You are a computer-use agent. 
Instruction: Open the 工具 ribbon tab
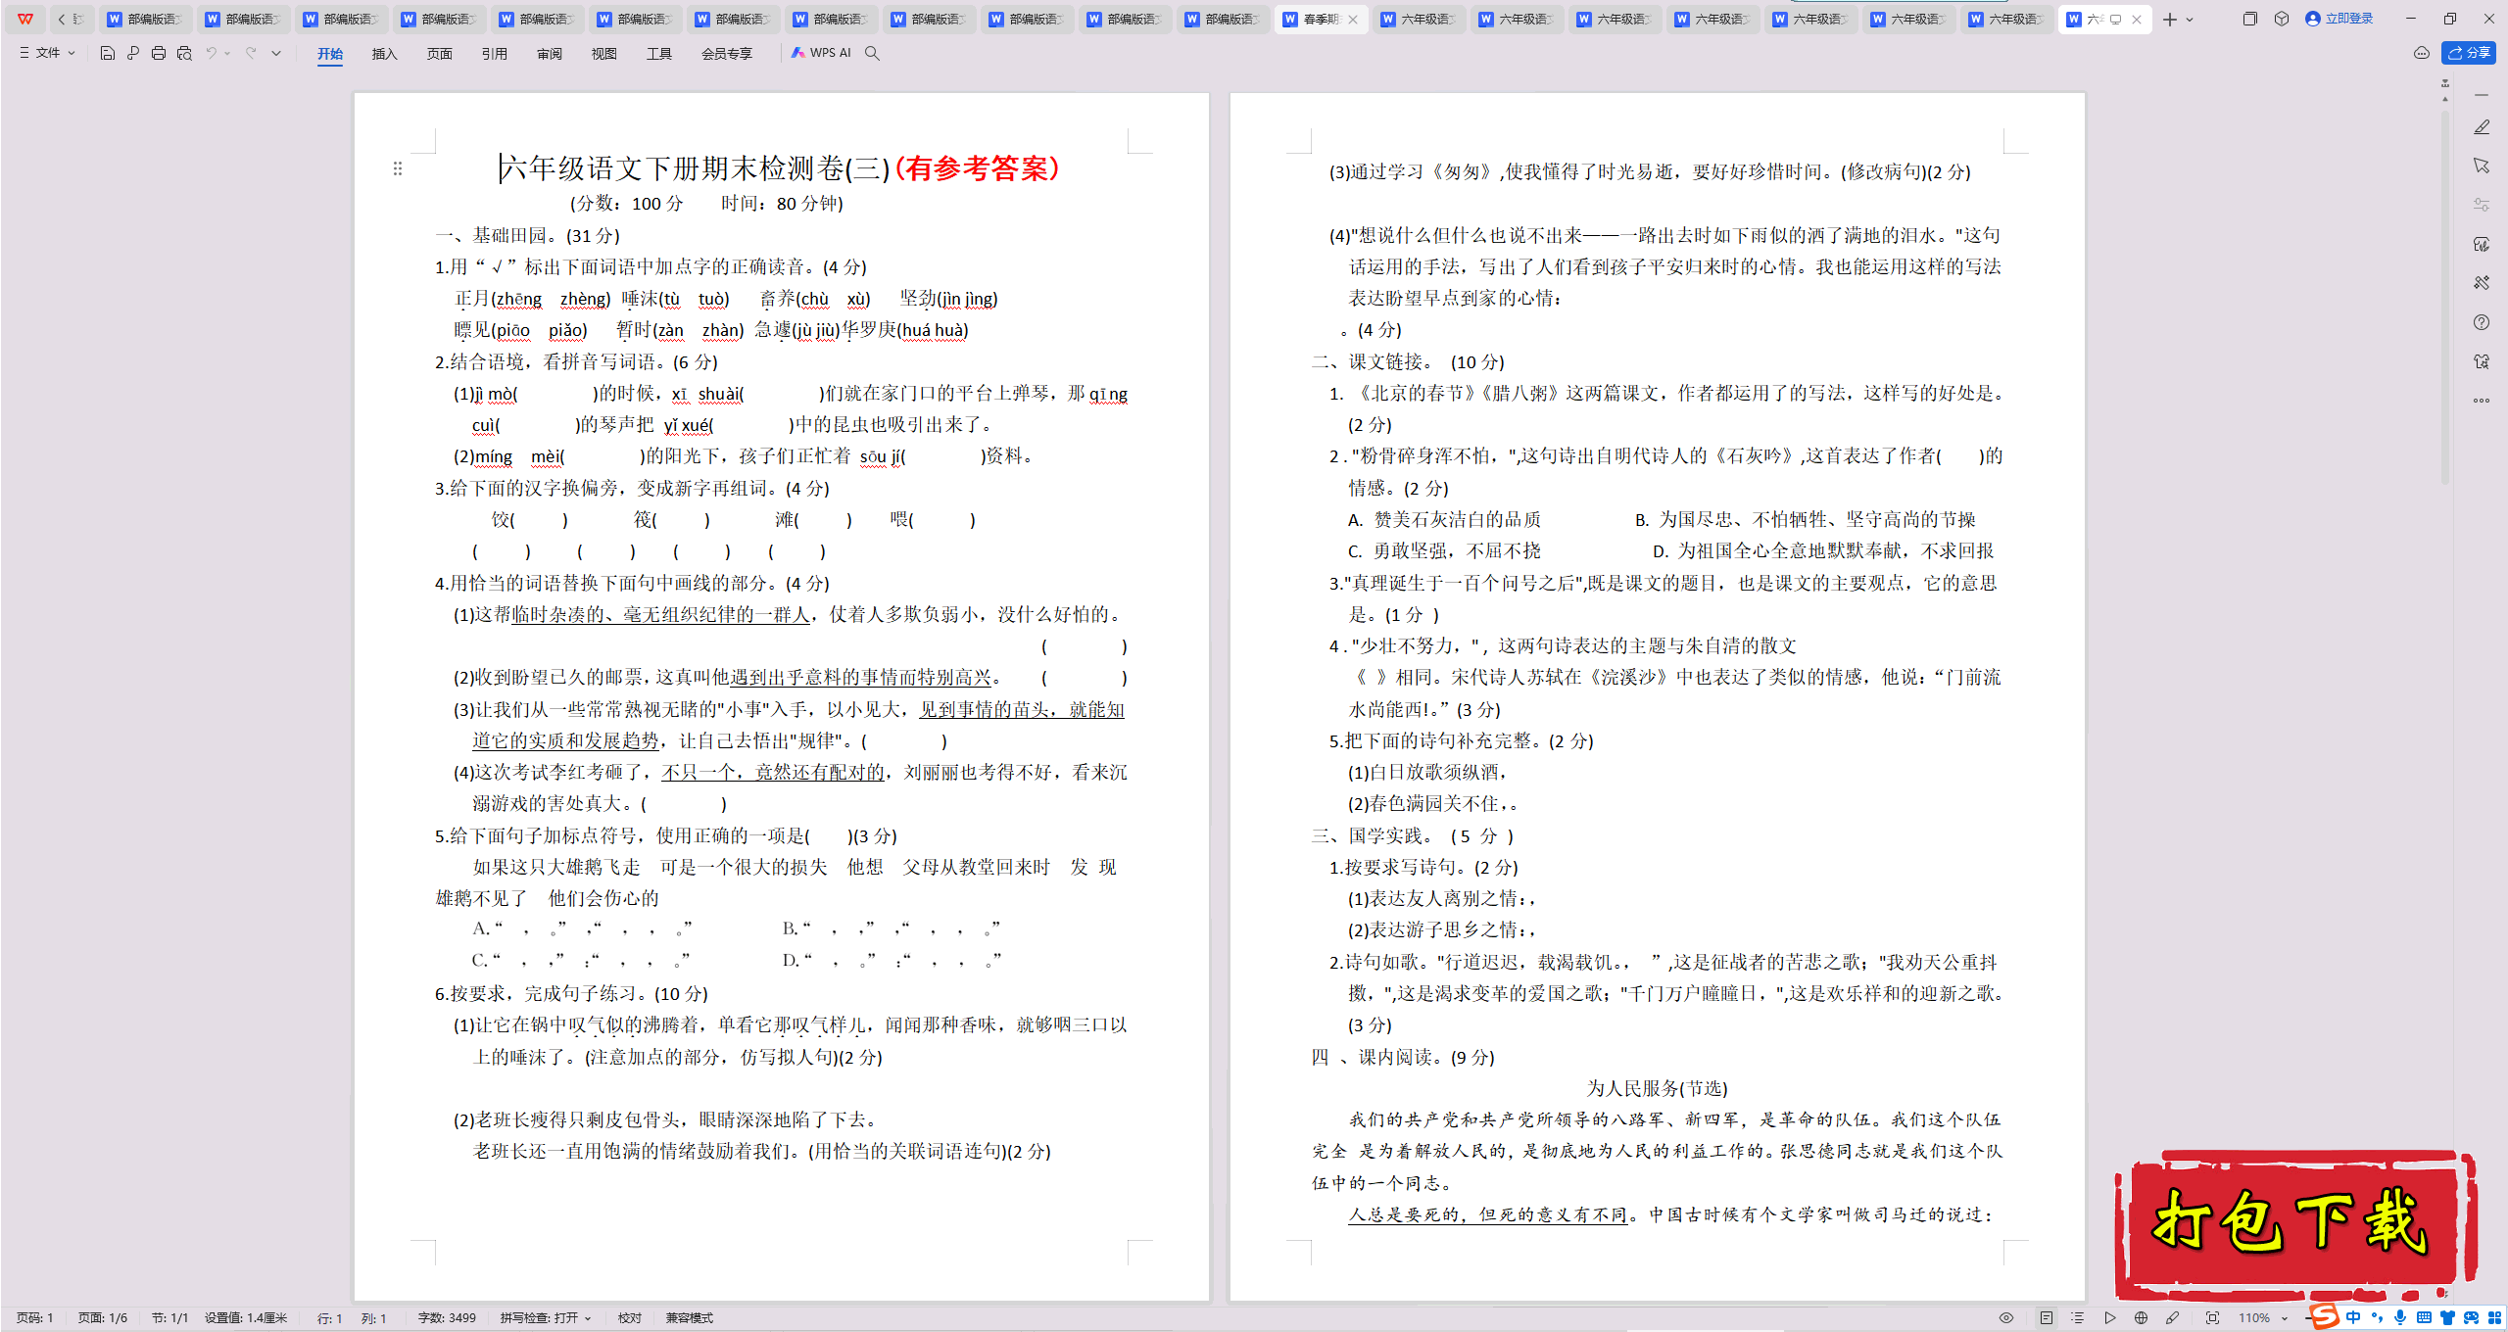pyautogui.click(x=659, y=54)
